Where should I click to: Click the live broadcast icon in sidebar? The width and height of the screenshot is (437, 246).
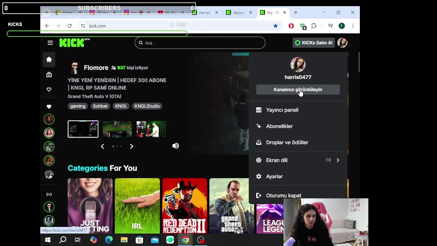tap(49, 194)
